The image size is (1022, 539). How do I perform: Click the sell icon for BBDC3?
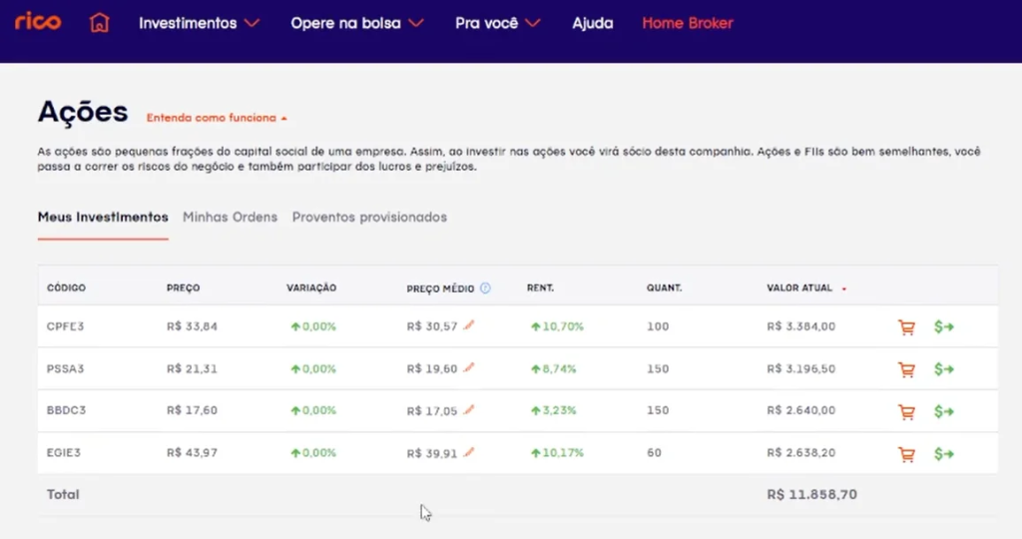point(943,411)
